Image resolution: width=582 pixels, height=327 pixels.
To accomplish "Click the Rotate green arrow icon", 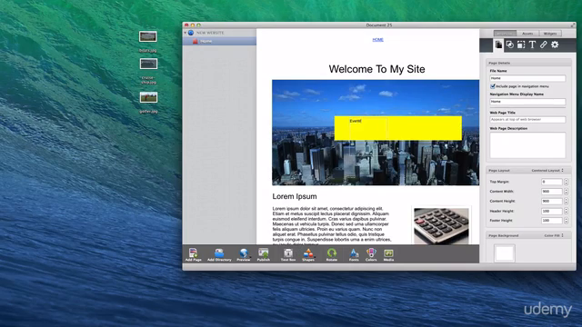I will [331, 253].
